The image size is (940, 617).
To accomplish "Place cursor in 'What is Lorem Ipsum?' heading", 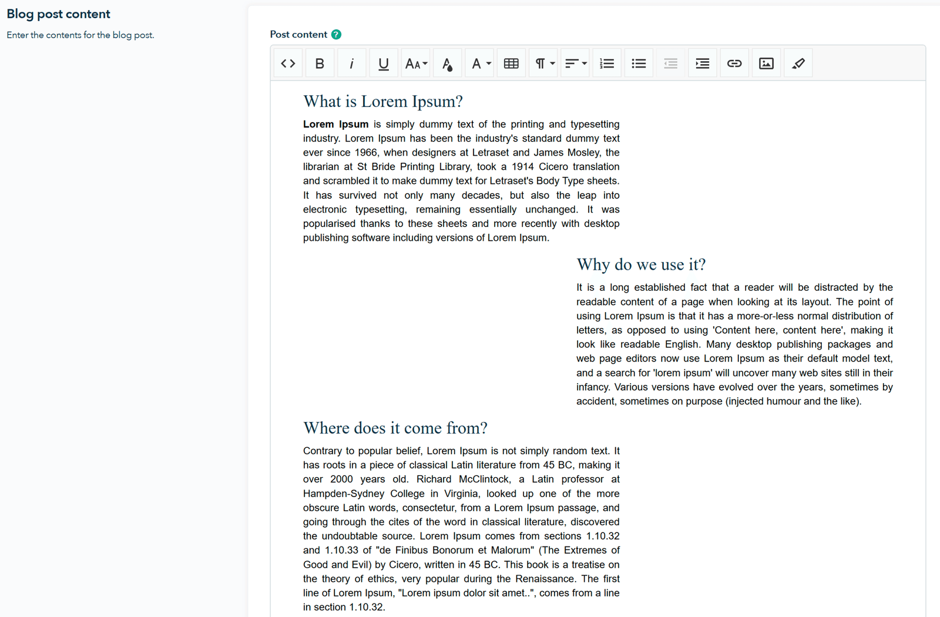I will (x=383, y=102).
